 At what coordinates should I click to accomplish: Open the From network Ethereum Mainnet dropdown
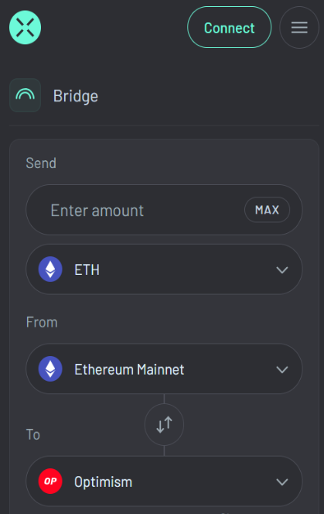(164, 368)
